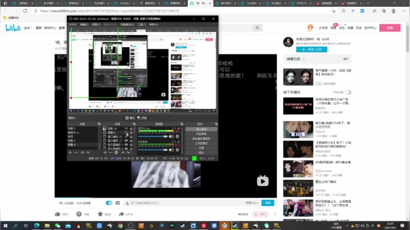Click the 开始录制 button in OBS controls
This screenshot has height=230, width=410.
(x=201, y=134)
